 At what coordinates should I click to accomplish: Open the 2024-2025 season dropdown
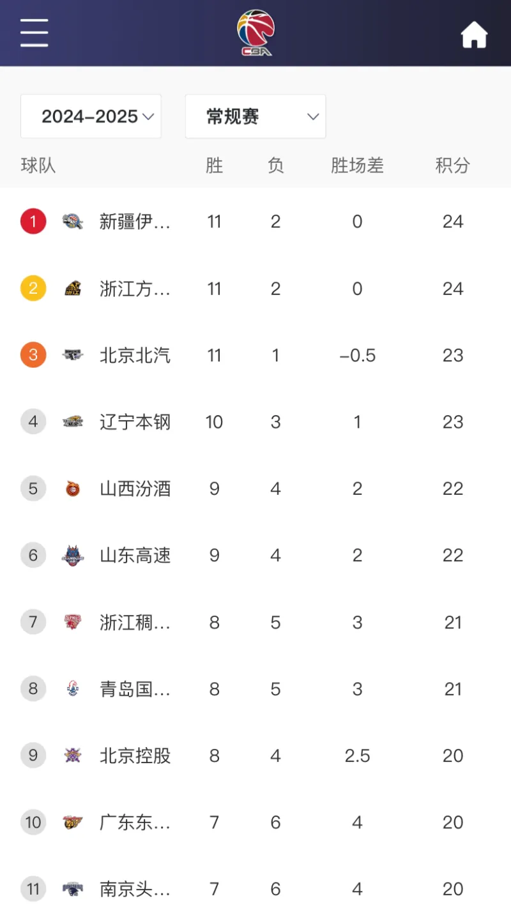(x=91, y=116)
